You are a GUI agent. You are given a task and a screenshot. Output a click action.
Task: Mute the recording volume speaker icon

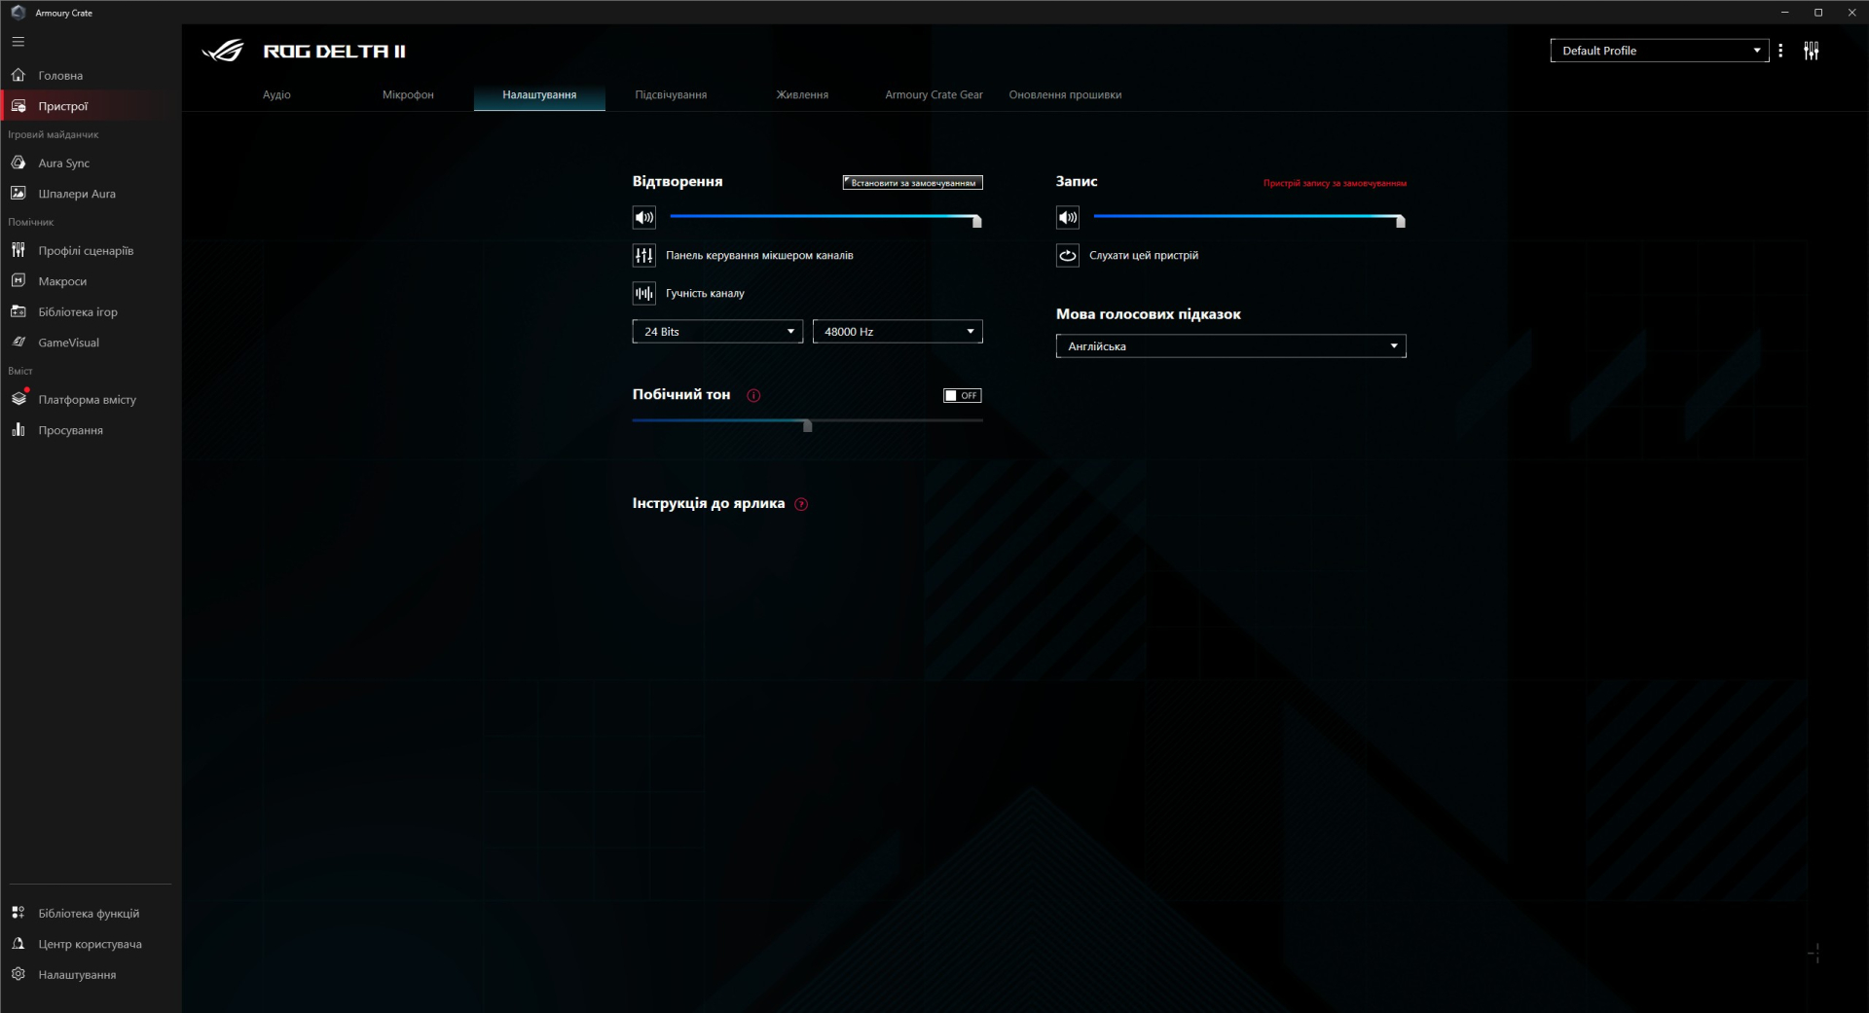pos(1067,218)
